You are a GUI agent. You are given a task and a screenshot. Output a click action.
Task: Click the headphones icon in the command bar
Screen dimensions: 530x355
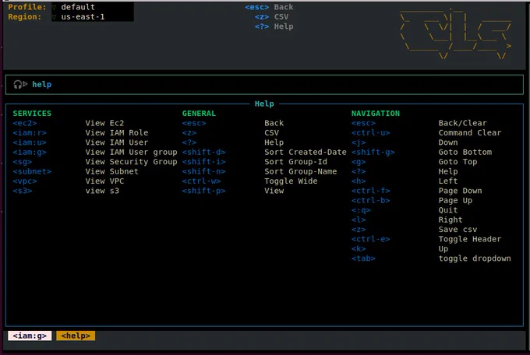(18, 84)
